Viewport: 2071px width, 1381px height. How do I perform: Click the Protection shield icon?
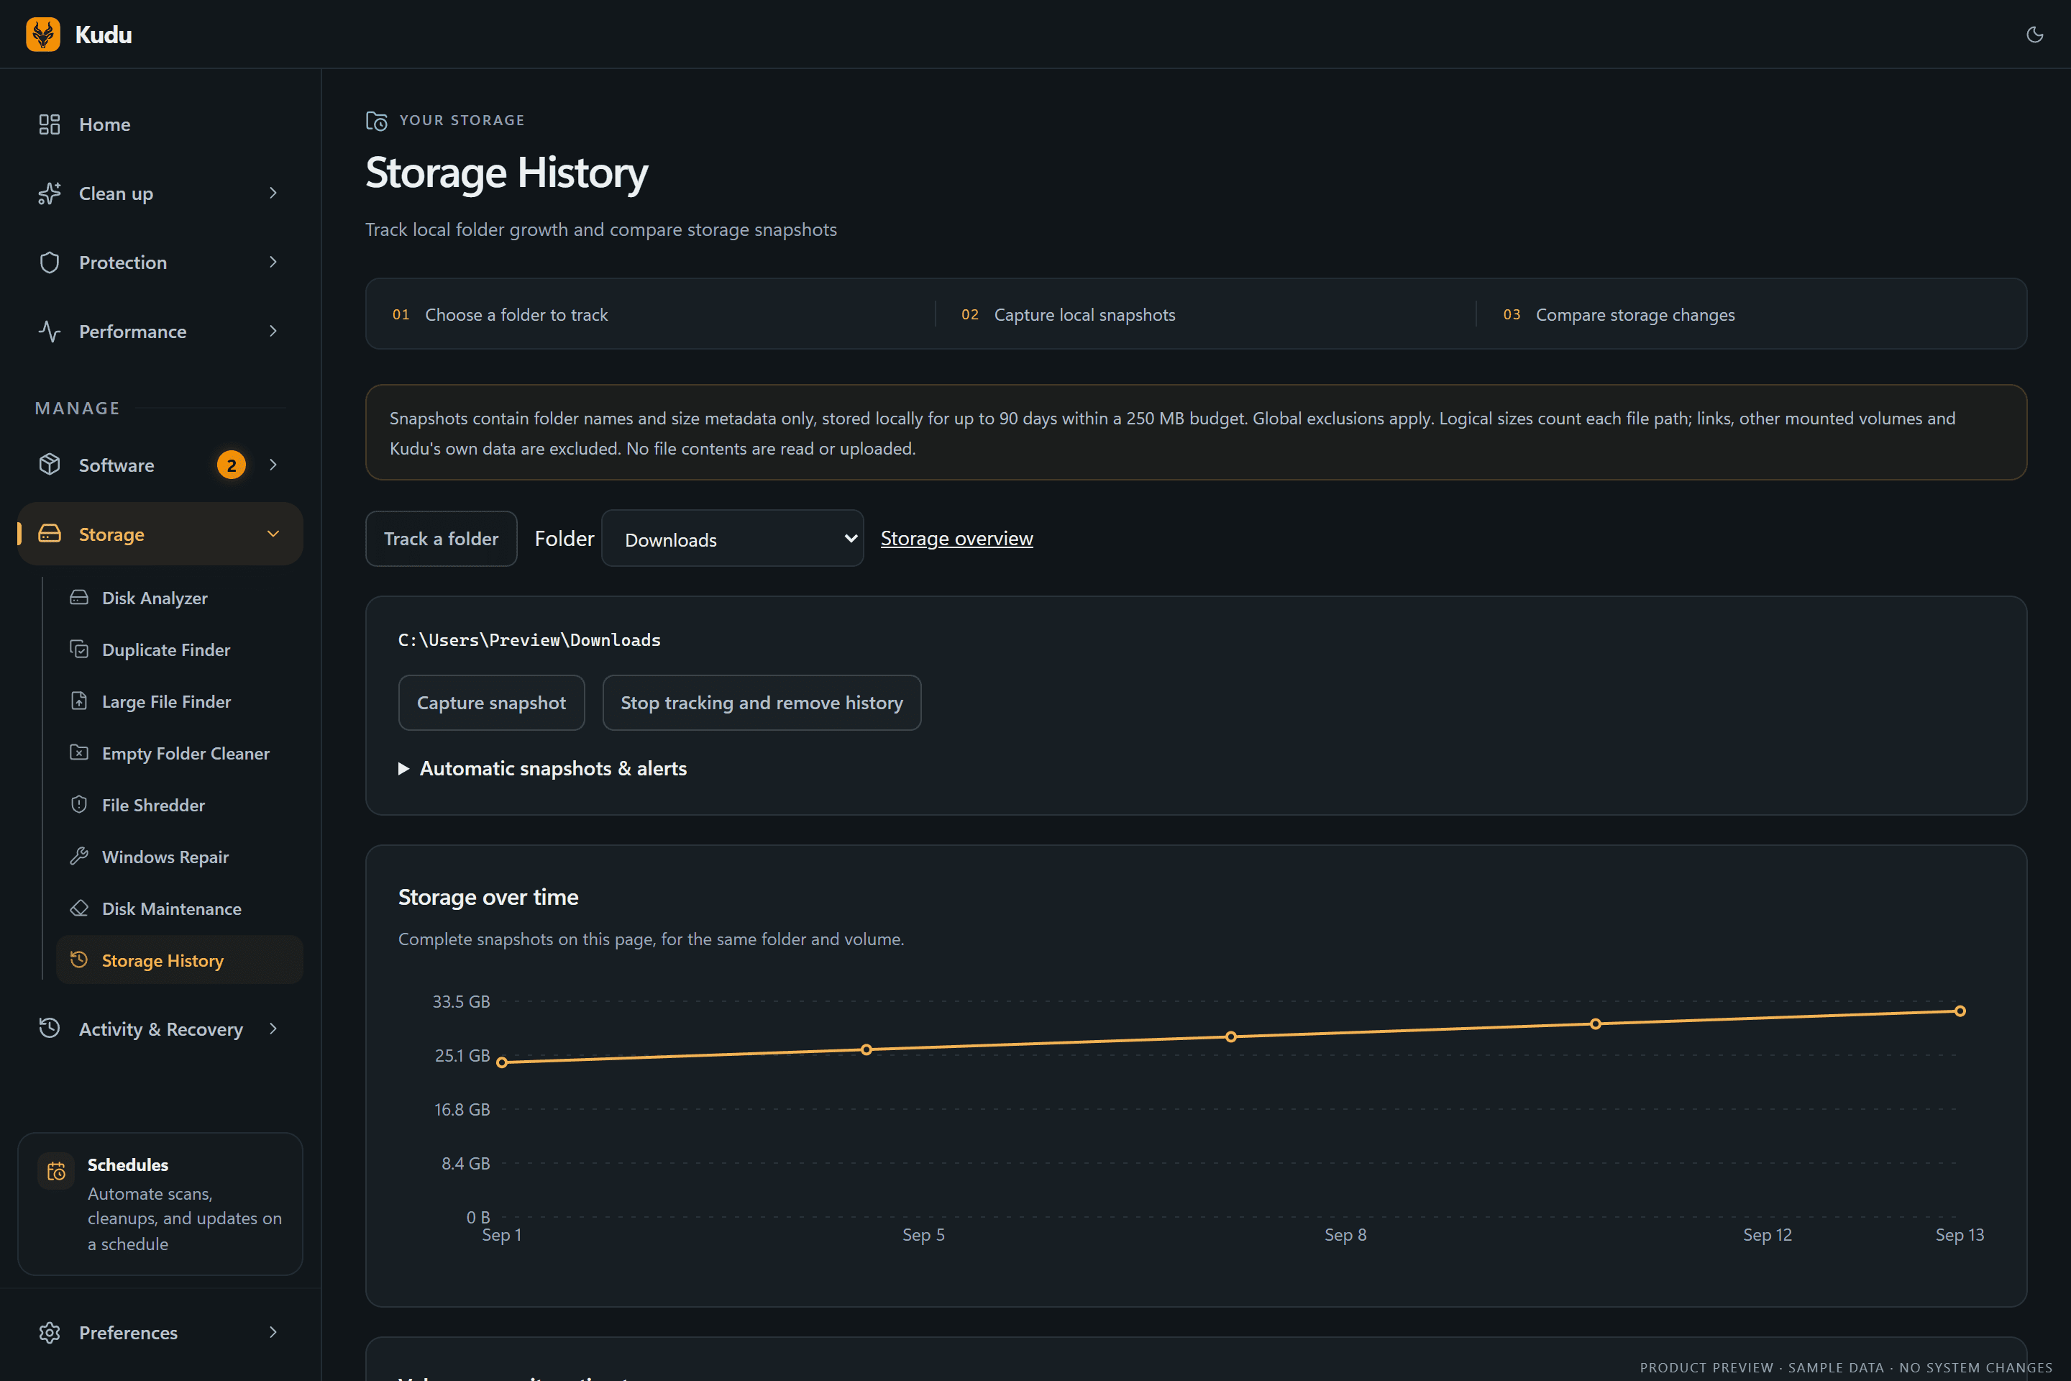(x=50, y=263)
